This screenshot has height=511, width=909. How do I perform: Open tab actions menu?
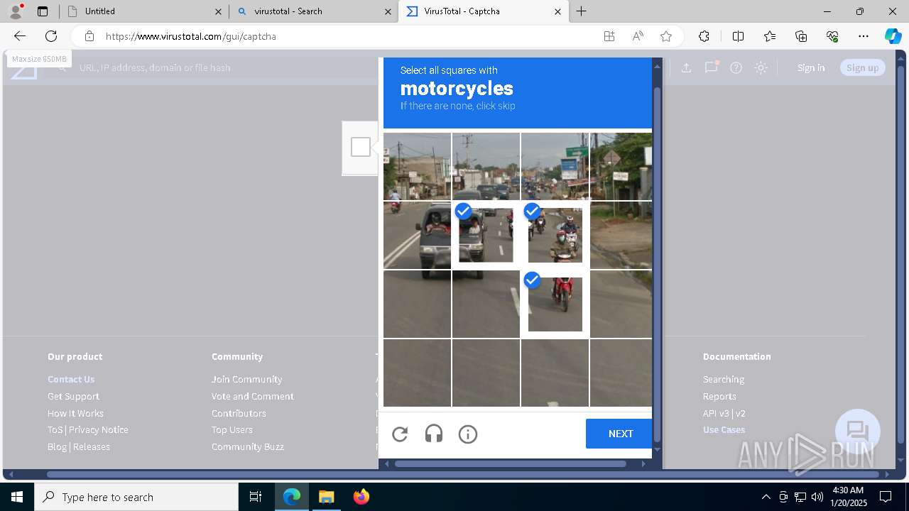(x=43, y=11)
